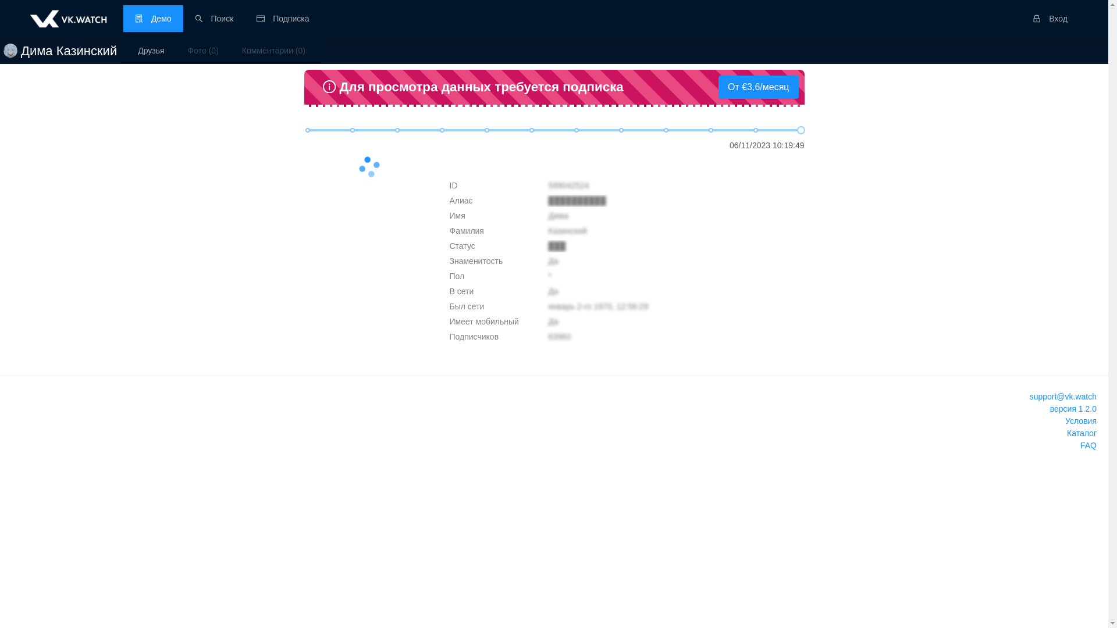Click the ID label in profile details

tap(453, 185)
